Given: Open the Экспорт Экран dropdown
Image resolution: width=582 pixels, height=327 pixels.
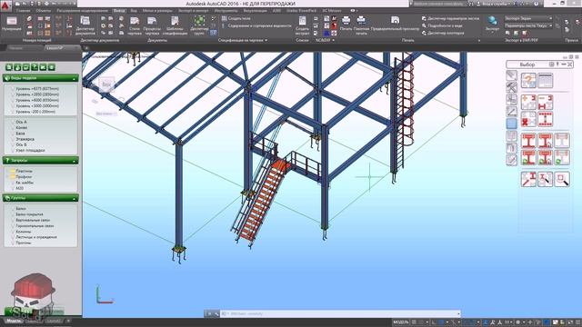Looking at the screenshot, I should pyautogui.click(x=527, y=18).
